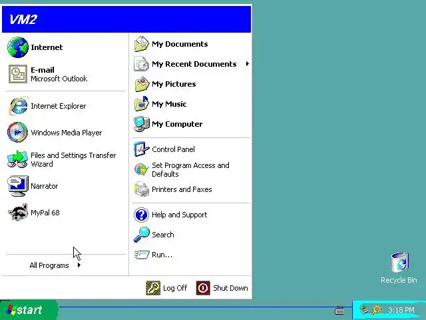Open My Music folder icon
Screen dimensions: 426x320
tap(142, 104)
